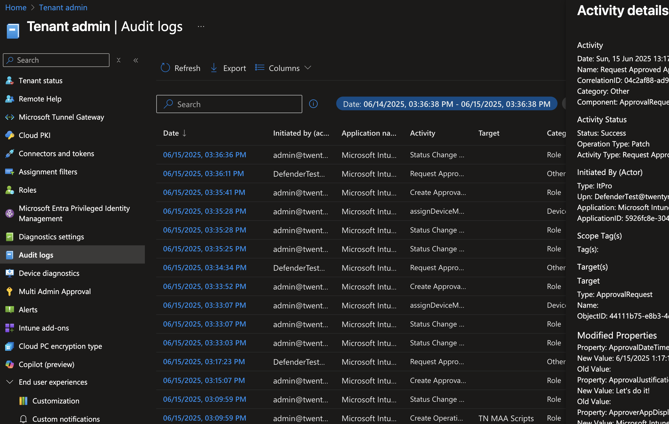Click the Tenant status icon
The image size is (669, 424).
(10, 81)
